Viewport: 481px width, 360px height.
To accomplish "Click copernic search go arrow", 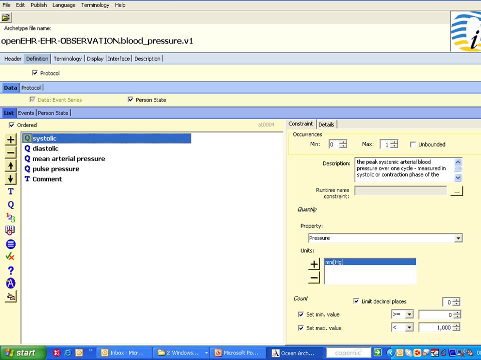I will coord(377,352).
